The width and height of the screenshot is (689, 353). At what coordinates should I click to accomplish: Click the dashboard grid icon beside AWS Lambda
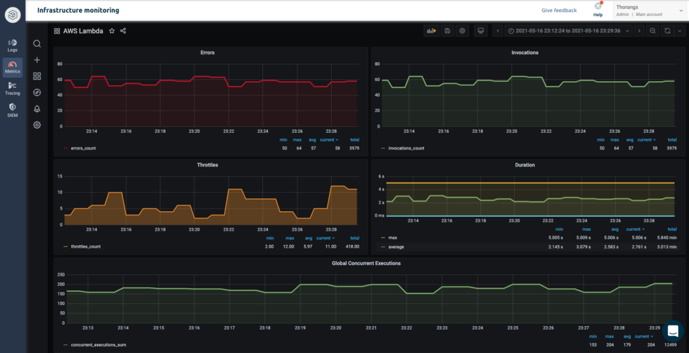(x=57, y=31)
